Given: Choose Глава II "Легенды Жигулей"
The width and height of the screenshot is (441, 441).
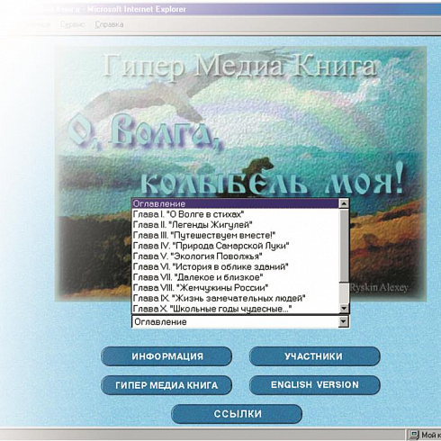Looking at the screenshot, I should 236,225.
